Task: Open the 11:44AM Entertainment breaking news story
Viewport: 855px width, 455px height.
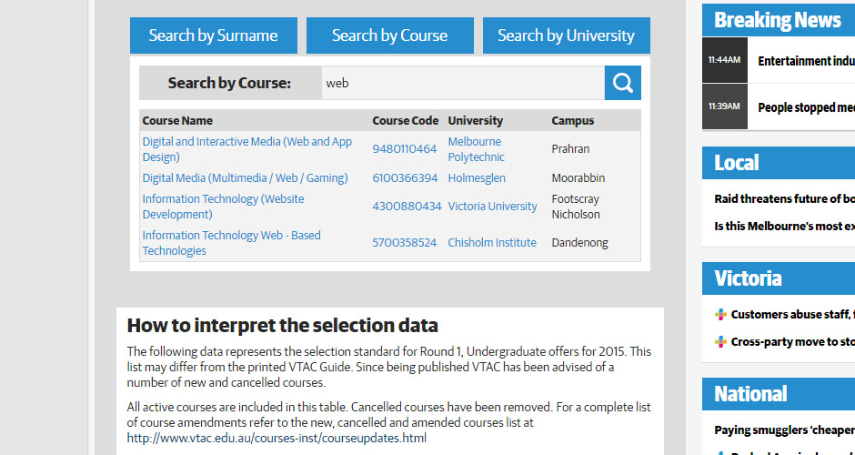Action: 805,61
